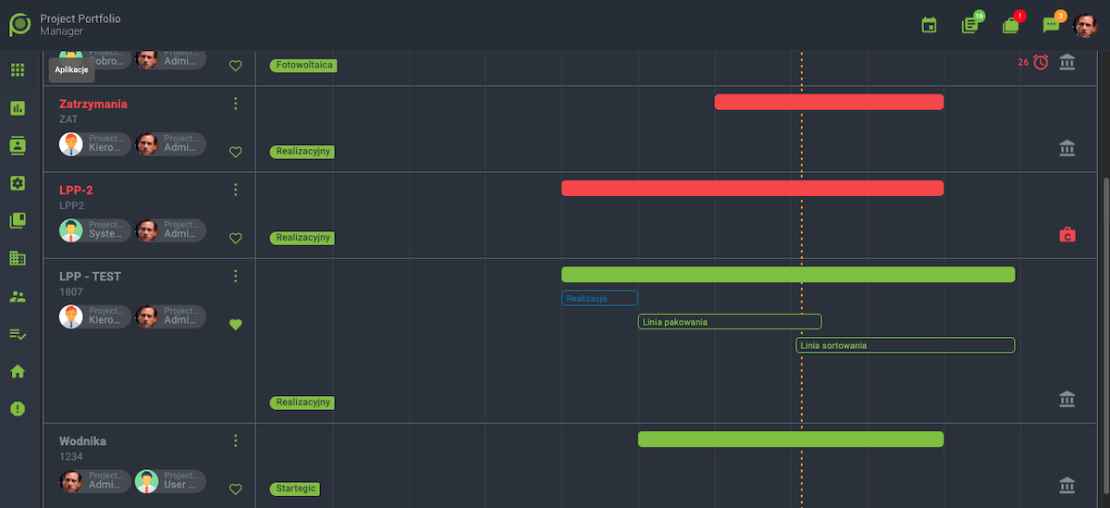Open the people group icon in sidebar
The width and height of the screenshot is (1110, 508).
click(x=18, y=297)
